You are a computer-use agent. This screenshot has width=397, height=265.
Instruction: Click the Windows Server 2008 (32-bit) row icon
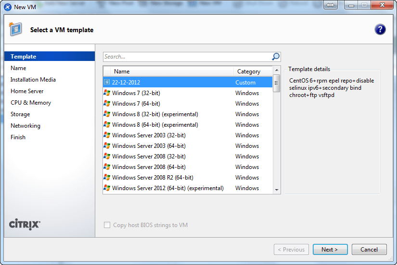pyautogui.click(x=107, y=157)
